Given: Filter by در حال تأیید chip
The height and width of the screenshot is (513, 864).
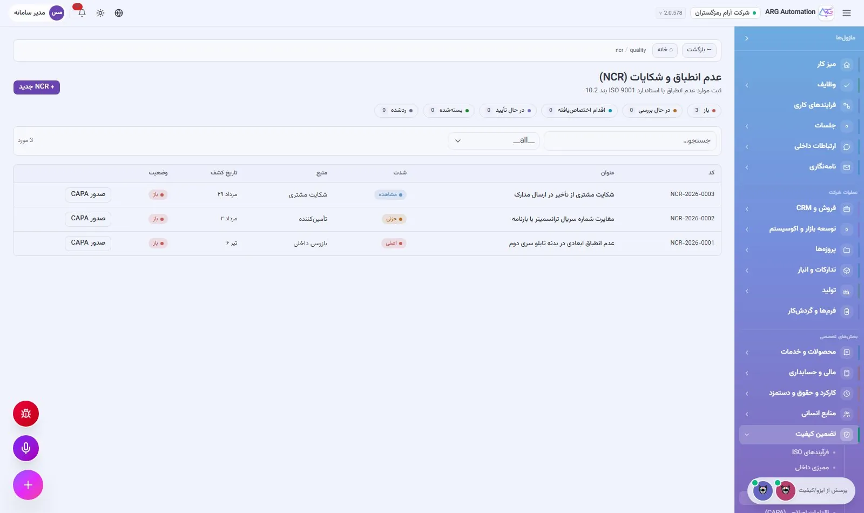Looking at the screenshot, I should pyautogui.click(x=508, y=110).
